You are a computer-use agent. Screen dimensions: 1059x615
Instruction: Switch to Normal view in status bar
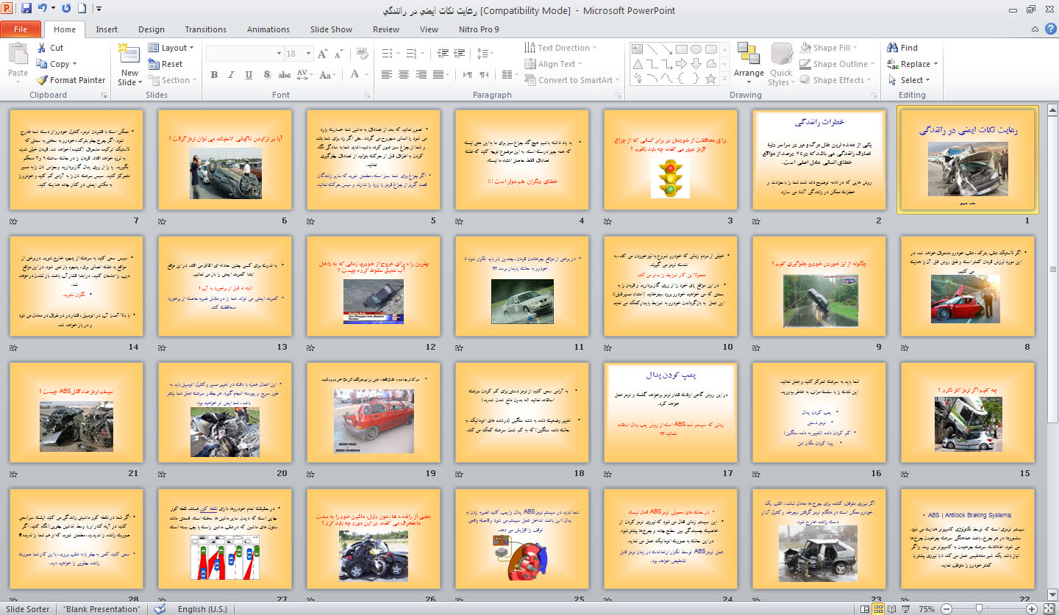(x=864, y=609)
